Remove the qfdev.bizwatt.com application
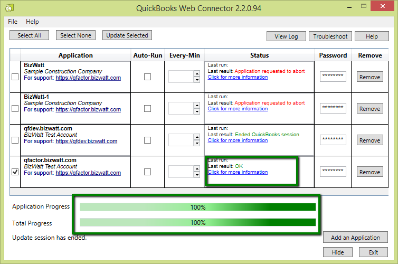This screenshot has width=398, height=264. point(370,140)
